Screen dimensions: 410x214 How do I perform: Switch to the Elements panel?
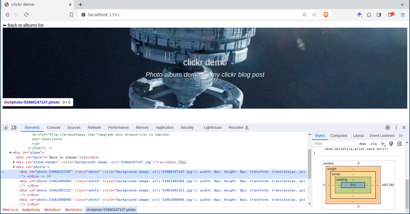pos(32,128)
